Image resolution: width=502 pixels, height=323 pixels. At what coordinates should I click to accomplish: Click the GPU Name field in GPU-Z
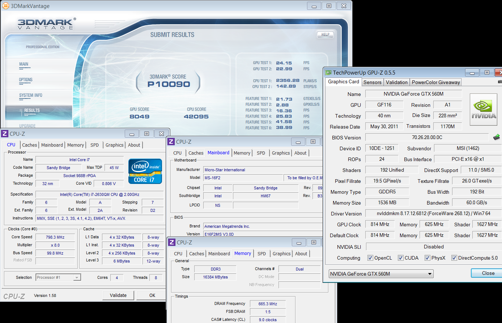(x=413, y=94)
